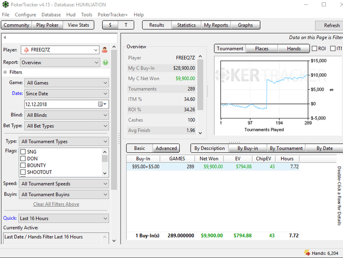Open the Report dropdown Overview
The height and width of the screenshot is (258, 343).
60,63
